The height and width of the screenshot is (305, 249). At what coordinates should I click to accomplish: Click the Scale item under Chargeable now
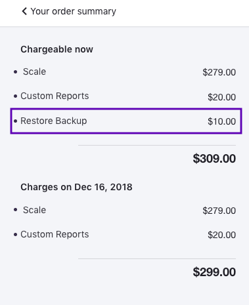[34, 71]
